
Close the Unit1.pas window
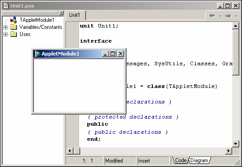click(x=235, y=6)
